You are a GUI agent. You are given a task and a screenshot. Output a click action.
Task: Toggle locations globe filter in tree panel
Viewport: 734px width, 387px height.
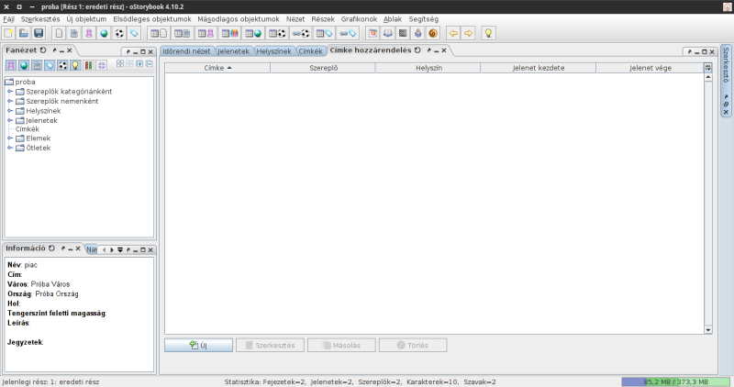[x=24, y=65]
